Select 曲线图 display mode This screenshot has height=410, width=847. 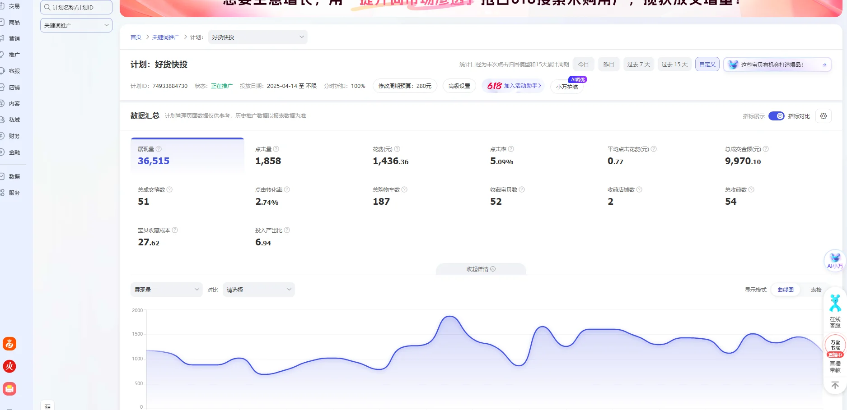(x=786, y=290)
